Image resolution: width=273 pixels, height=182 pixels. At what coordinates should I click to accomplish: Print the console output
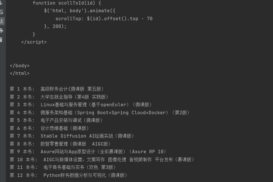(1, 30)
